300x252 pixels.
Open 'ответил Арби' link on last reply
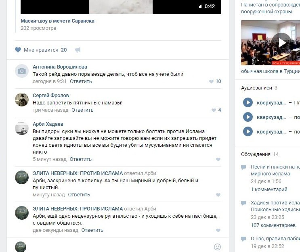[140, 209]
